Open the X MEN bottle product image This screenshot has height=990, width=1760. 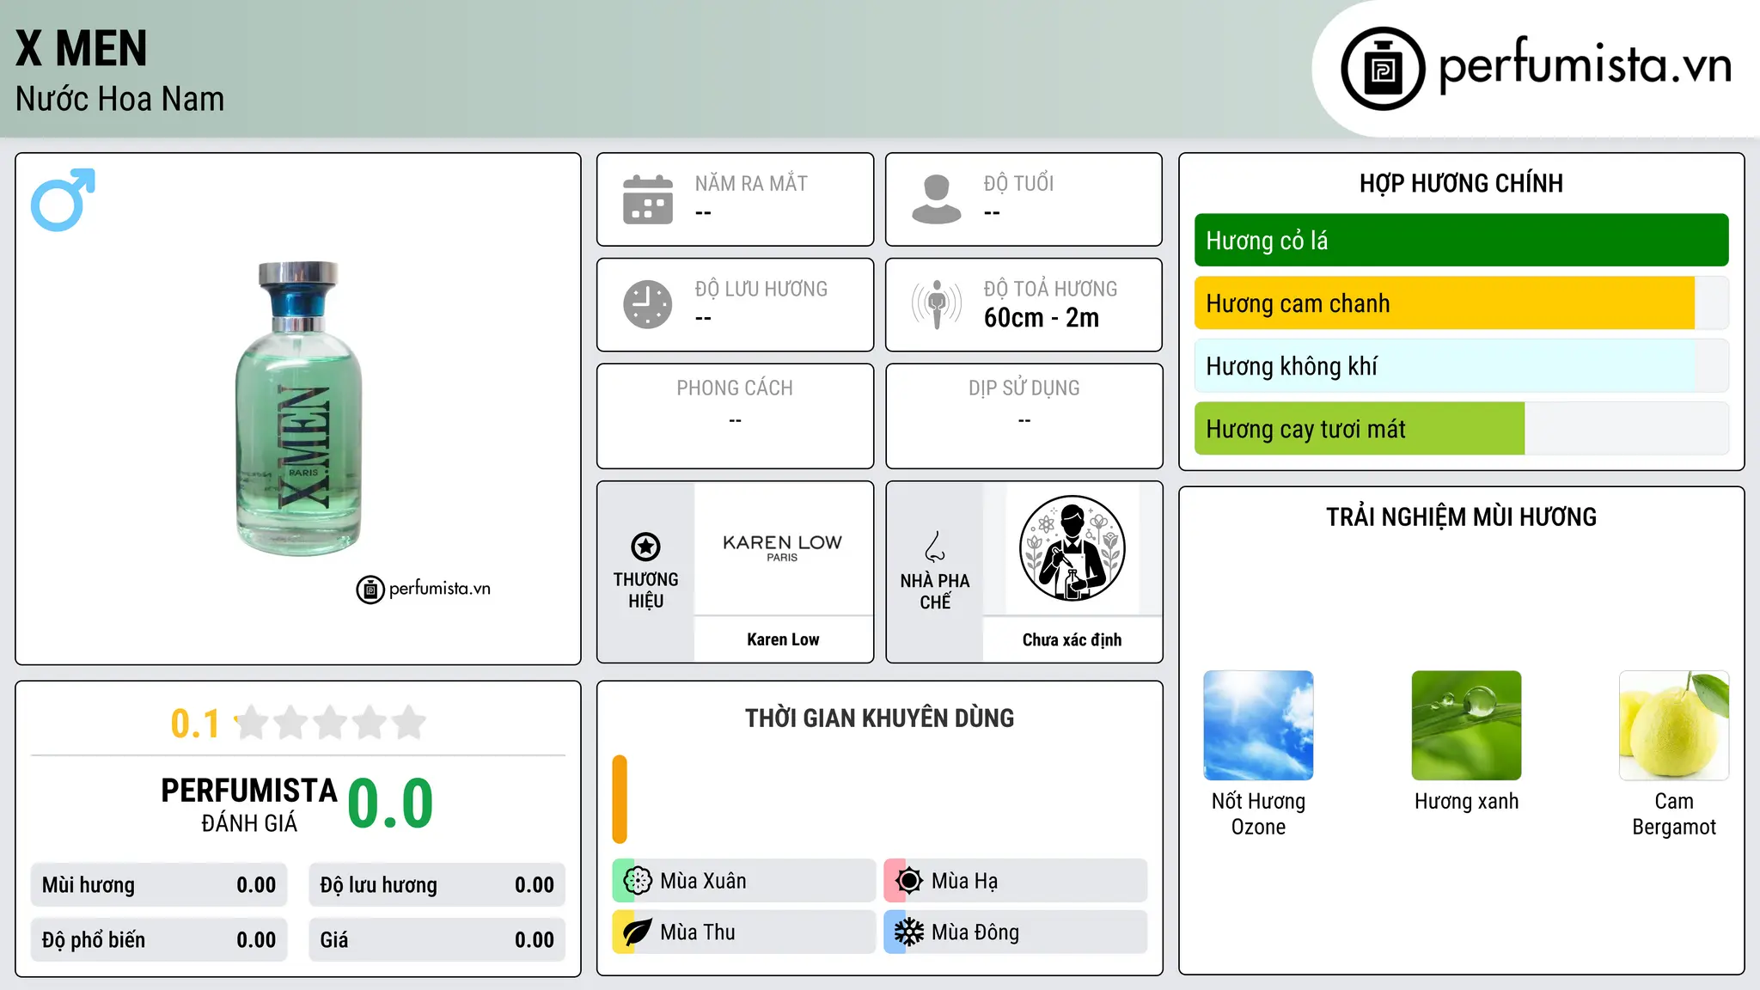coord(299,409)
